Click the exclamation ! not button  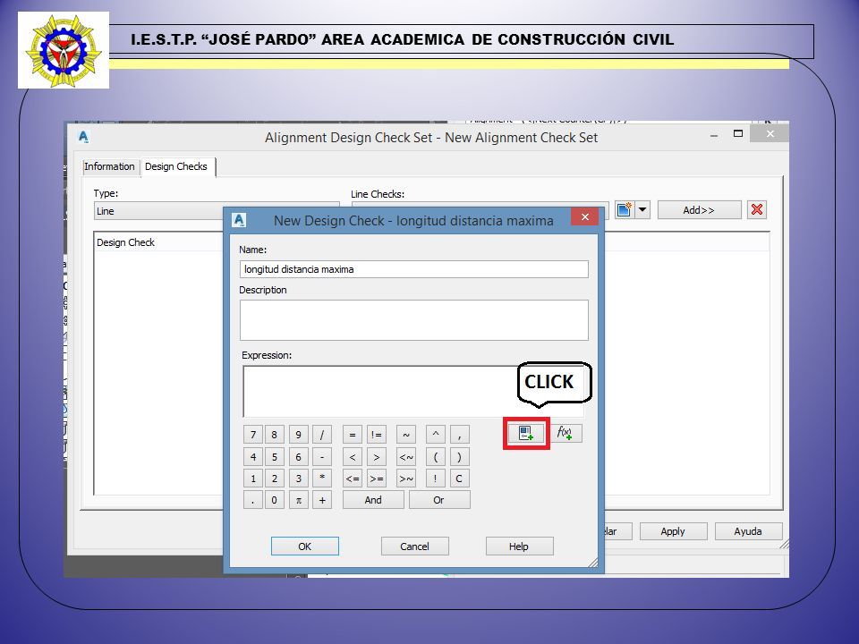(436, 478)
